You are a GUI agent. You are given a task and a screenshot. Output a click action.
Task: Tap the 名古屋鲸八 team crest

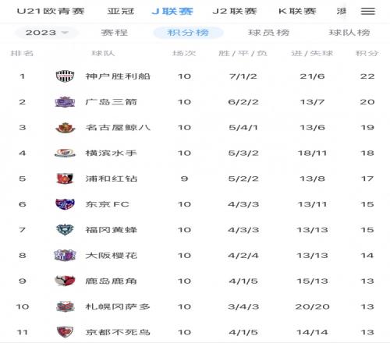point(66,128)
